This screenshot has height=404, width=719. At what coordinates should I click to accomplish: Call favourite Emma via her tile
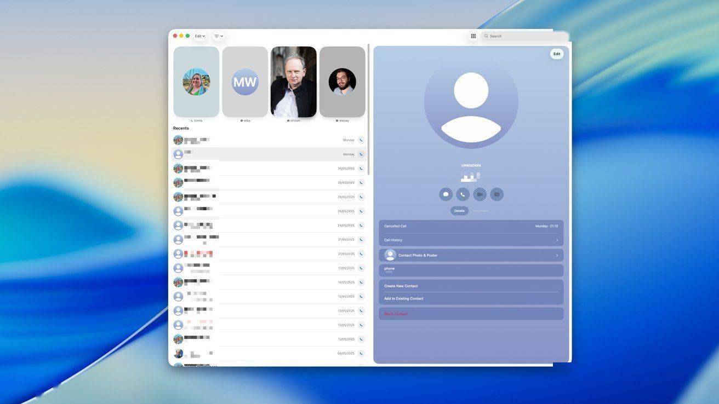(196, 82)
